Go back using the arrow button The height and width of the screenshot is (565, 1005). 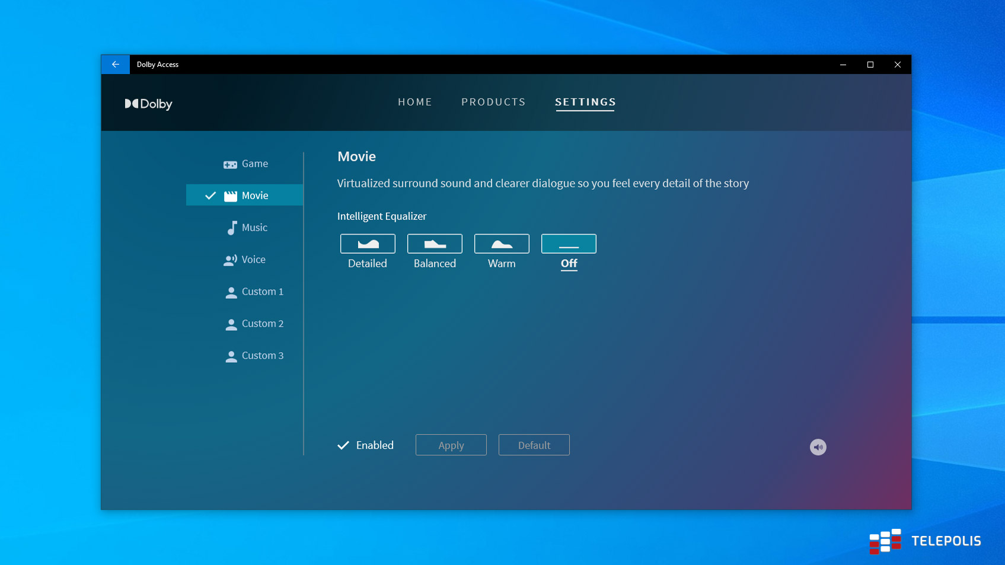click(116, 65)
